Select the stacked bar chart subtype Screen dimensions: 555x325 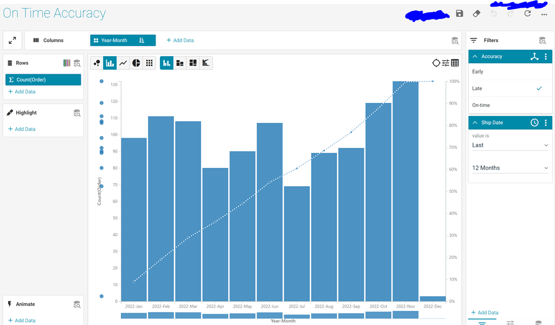179,63
